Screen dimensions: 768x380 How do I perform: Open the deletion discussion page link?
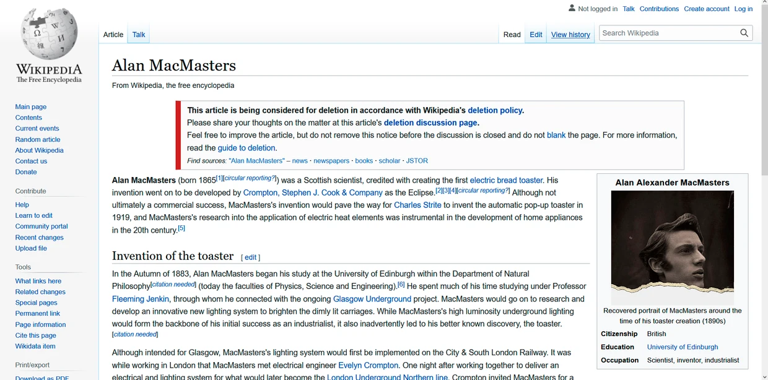coord(430,122)
